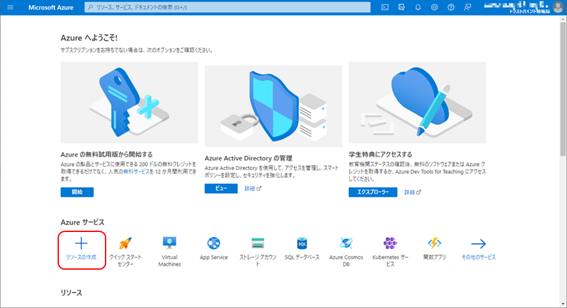567x308 pixels.
Task: Click the Azure Active Directory の管理 title
Action: pos(248,158)
